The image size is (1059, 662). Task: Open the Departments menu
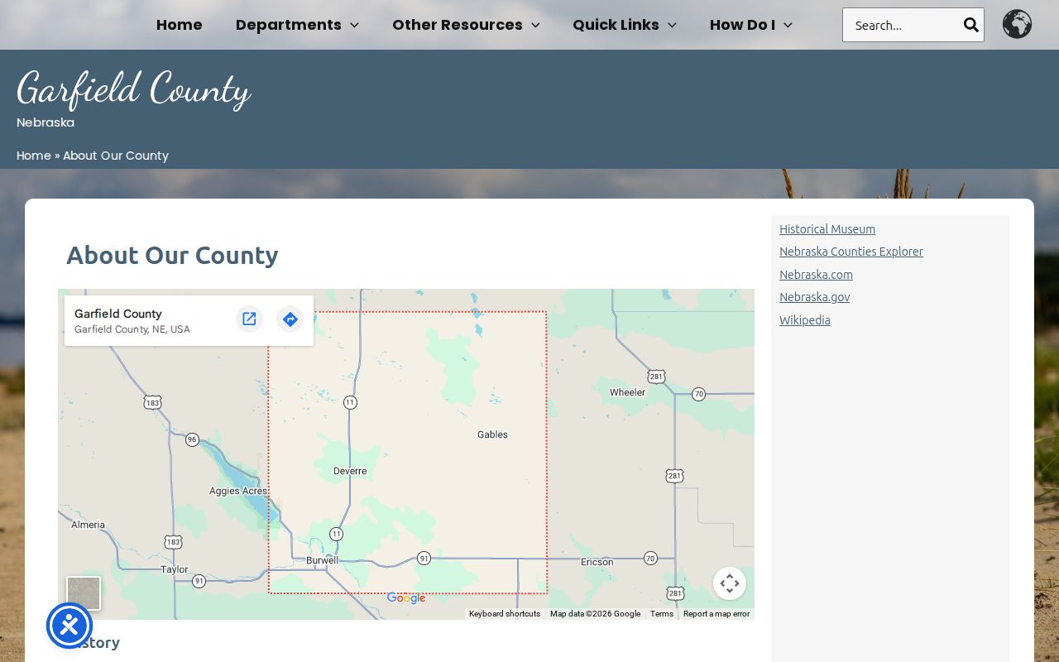(x=288, y=25)
